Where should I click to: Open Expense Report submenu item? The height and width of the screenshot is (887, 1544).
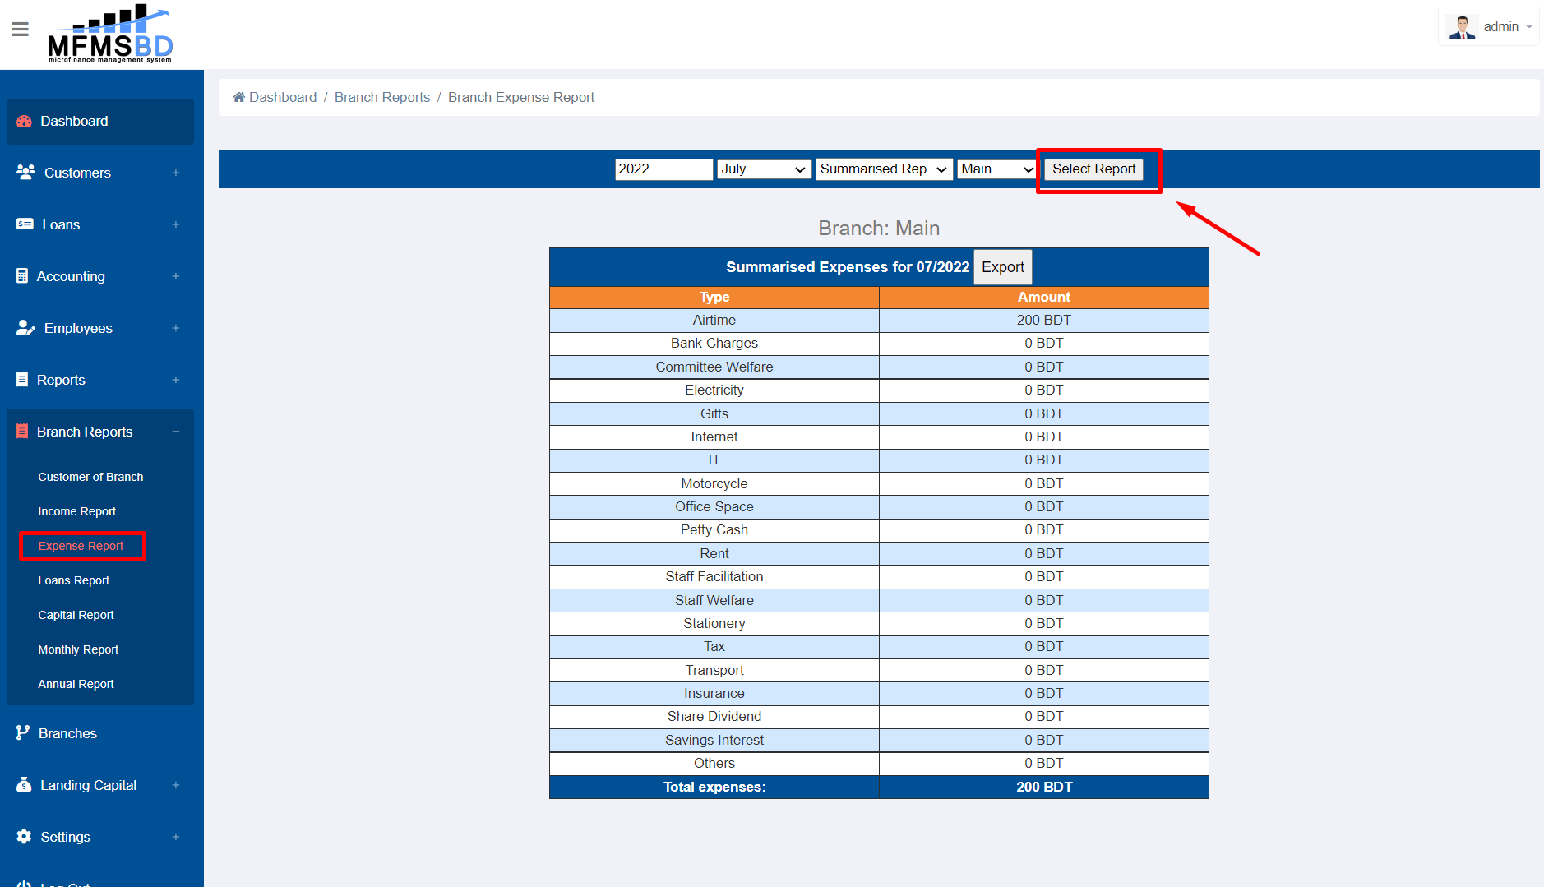pyautogui.click(x=81, y=546)
